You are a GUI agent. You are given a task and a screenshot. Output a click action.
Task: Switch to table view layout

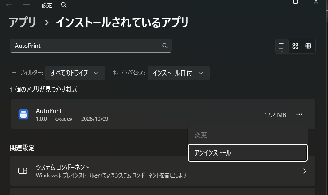coord(308,46)
